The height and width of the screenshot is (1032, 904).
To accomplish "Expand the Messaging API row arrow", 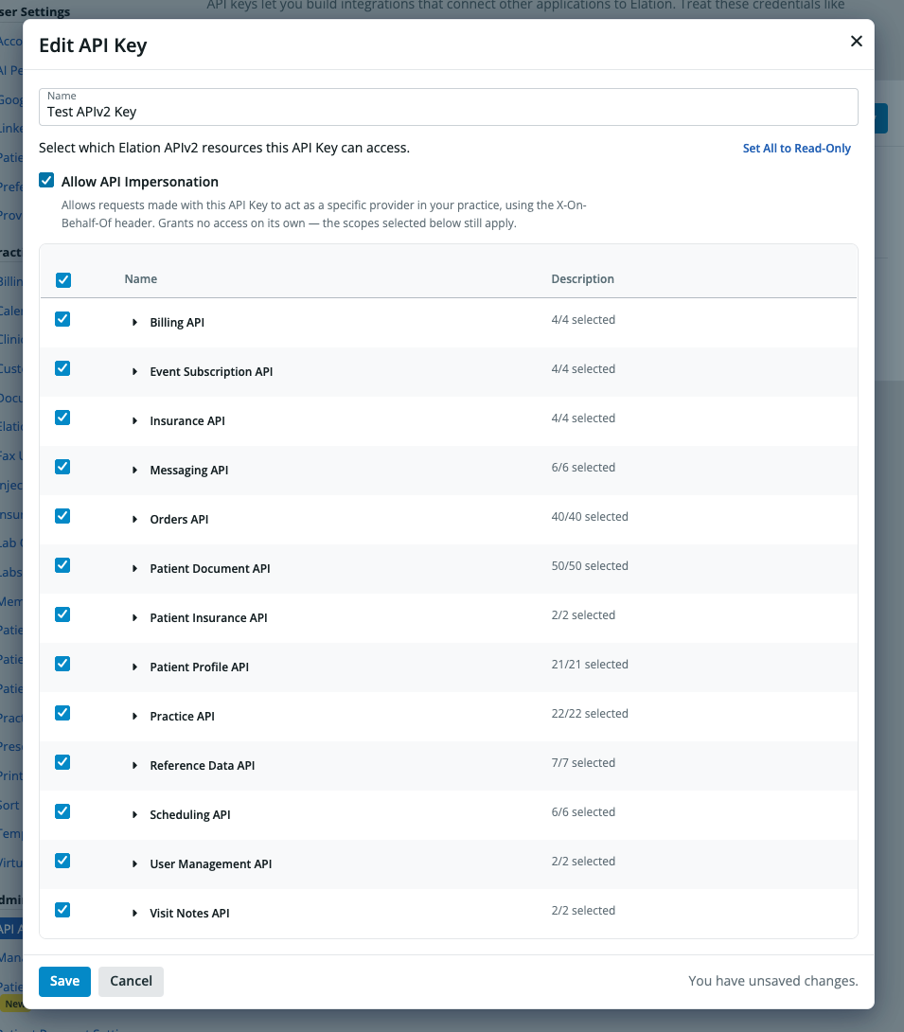I will [134, 470].
